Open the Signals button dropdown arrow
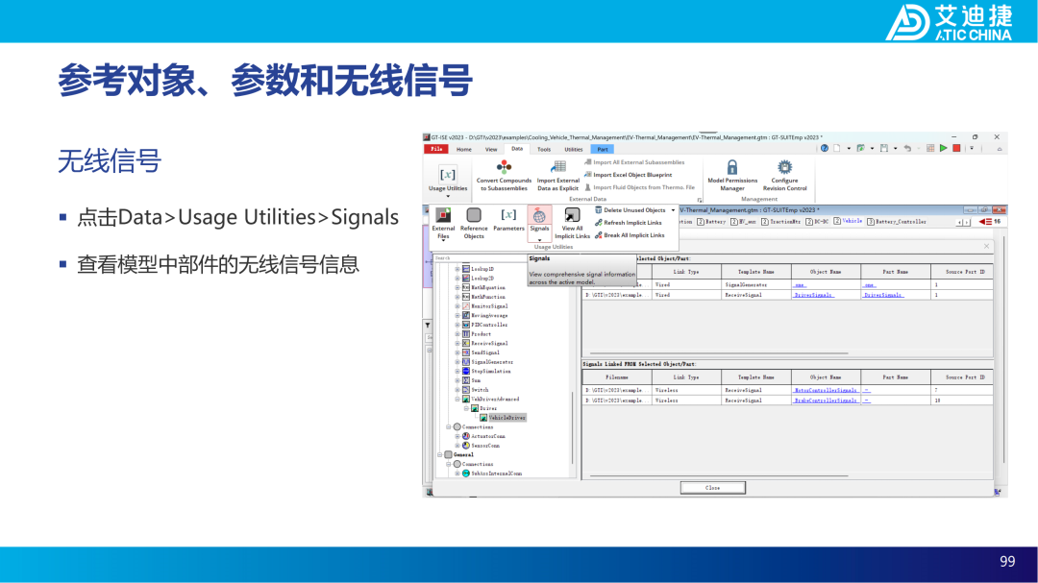This screenshot has height=583, width=1038. [x=539, y=239]
